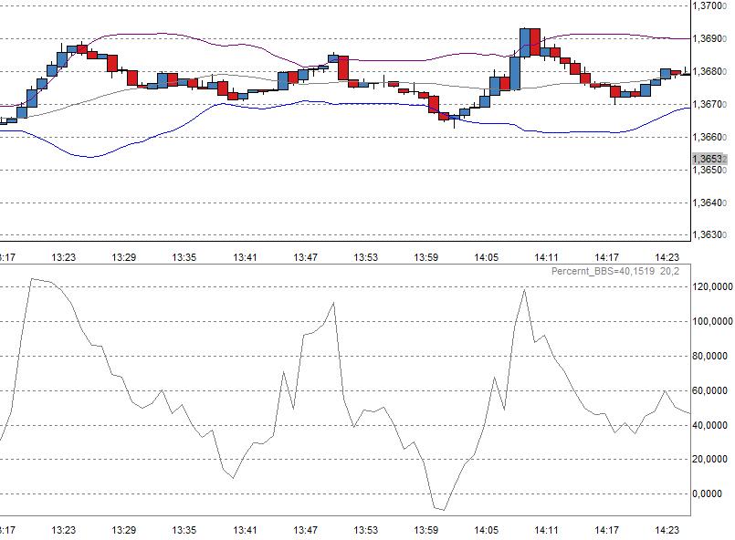Click the 13:29 time label under indicator panel
Screen dimensions: 735x540
(x=124, y=530)
